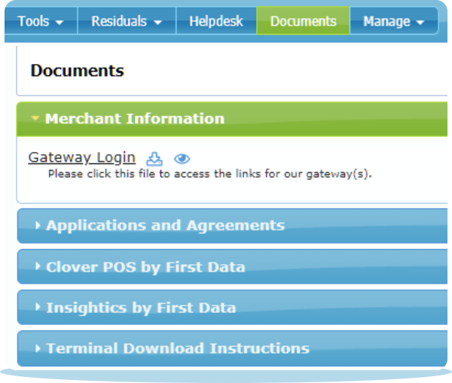Click the Merchant Information header title
The height and width of the screenshot is (383, 452).
pos(134,119)
